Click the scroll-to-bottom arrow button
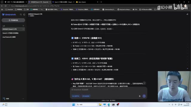The height and width of the screenshot is (107, 191). (x=144, y=83)
